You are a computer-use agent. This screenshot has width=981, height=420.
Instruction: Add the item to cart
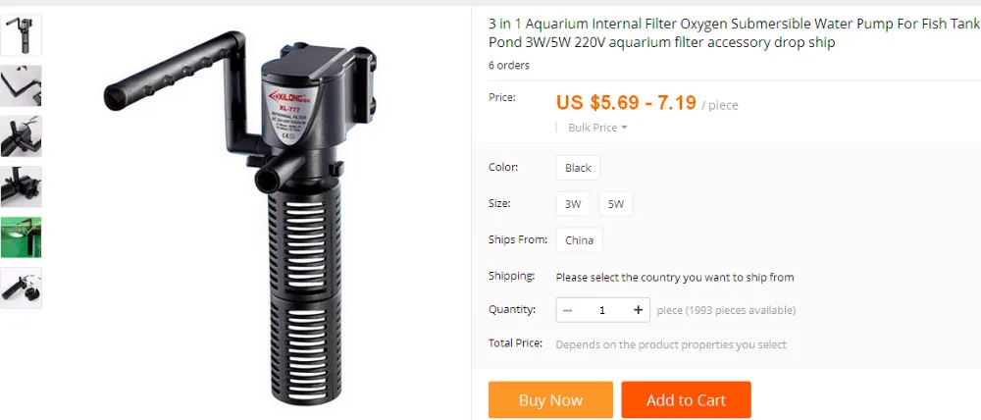tap(687, 400)
